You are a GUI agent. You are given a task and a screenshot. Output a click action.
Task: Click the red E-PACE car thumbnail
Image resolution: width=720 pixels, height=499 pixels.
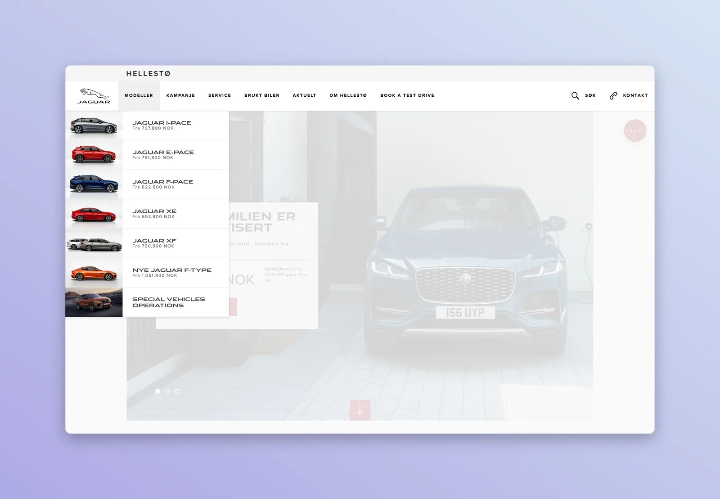tap(94, 155)
